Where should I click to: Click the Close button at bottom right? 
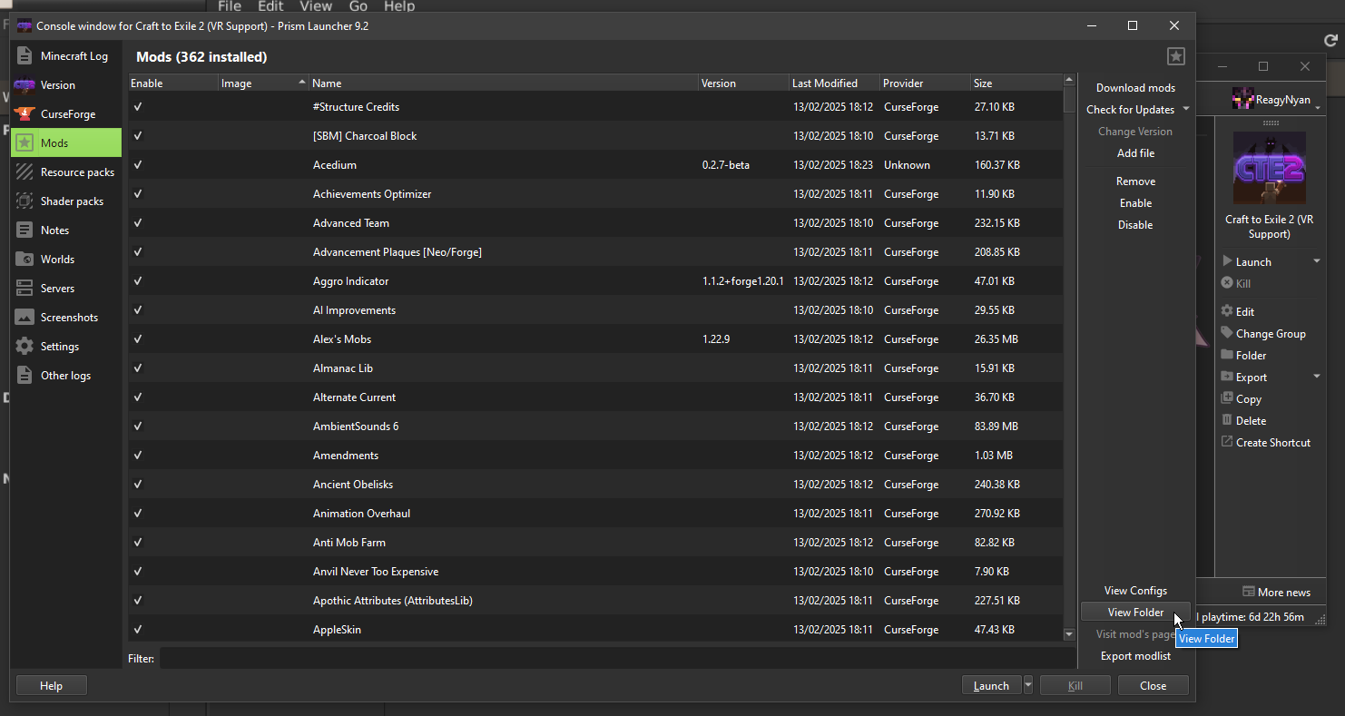coord(1153,686)
